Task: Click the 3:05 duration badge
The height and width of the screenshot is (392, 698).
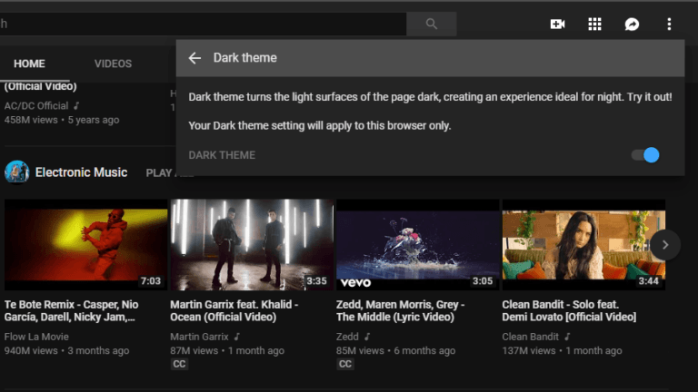Action: 483,281
